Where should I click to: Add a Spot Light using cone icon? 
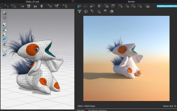click(x=92, y=11)
